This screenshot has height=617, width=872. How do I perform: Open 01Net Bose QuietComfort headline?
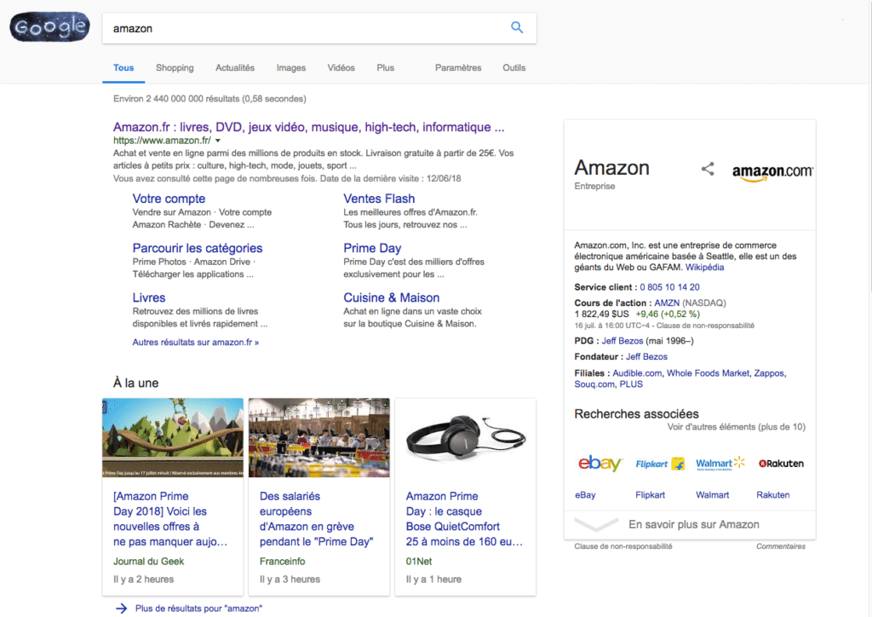[464, 518]
